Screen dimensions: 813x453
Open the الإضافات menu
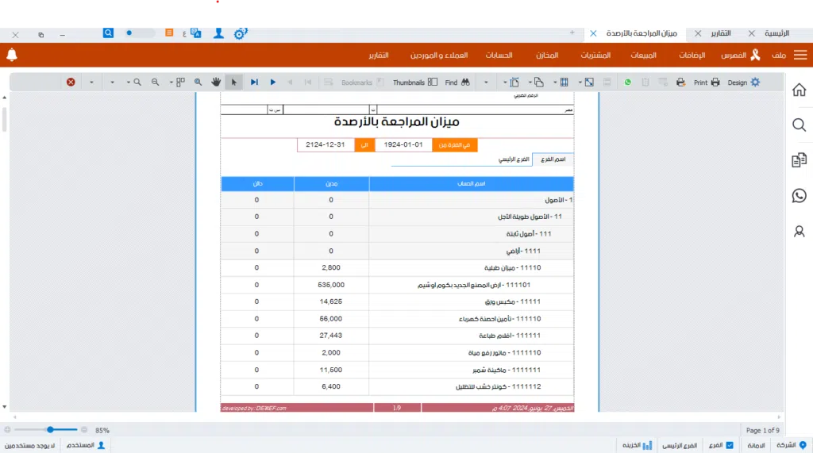coord(692,55)
